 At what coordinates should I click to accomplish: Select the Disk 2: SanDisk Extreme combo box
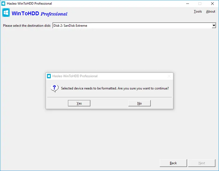[x=134, y=26]
